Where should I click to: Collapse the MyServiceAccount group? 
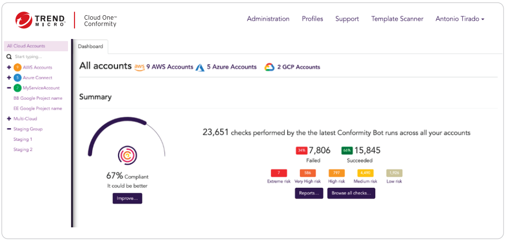click(9, 88)
